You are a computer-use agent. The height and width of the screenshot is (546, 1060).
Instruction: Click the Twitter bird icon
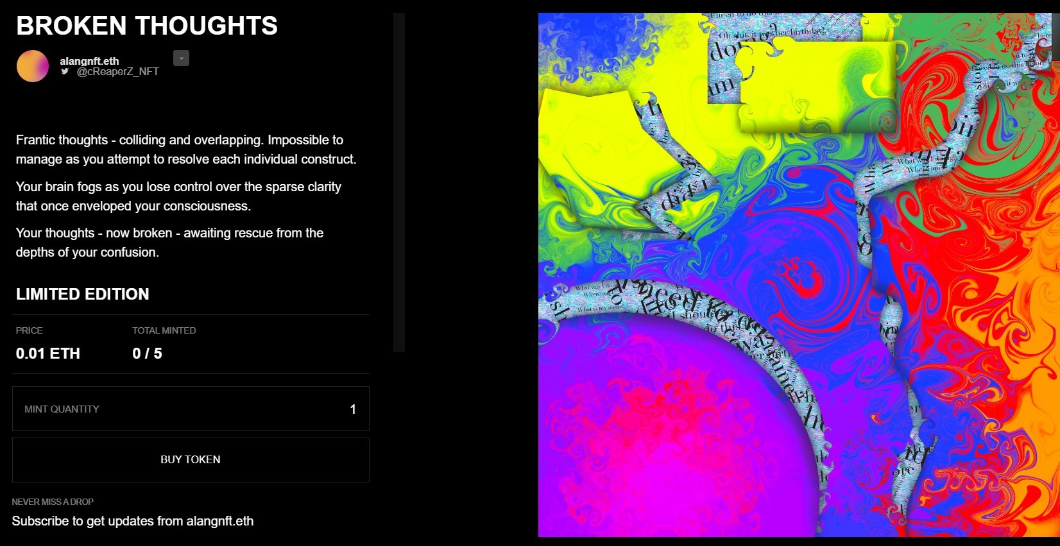(65, 71)
